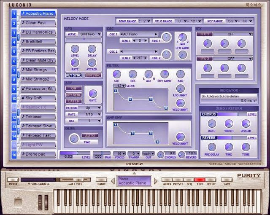The height and width of the screenshot is (215, 270).
Task: Open the LFO Wave dropdown
Action: coord(90,34)
